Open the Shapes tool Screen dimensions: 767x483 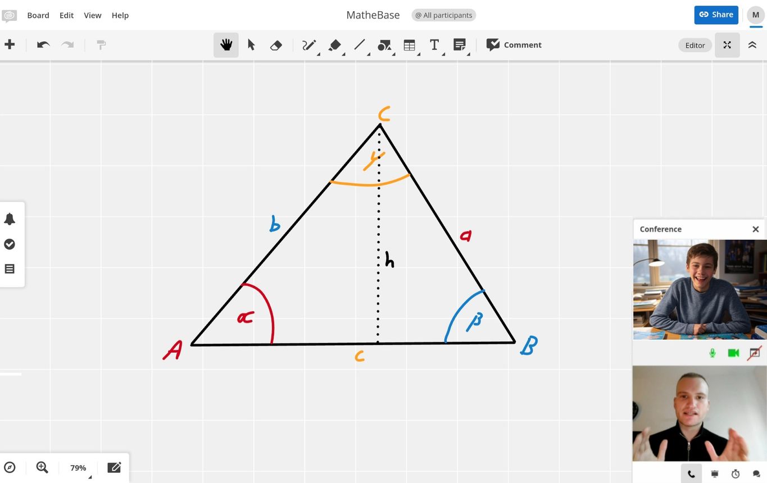pyautogui.click(x=384, y=45)
